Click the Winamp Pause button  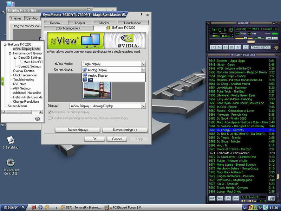tap(225, 47)
